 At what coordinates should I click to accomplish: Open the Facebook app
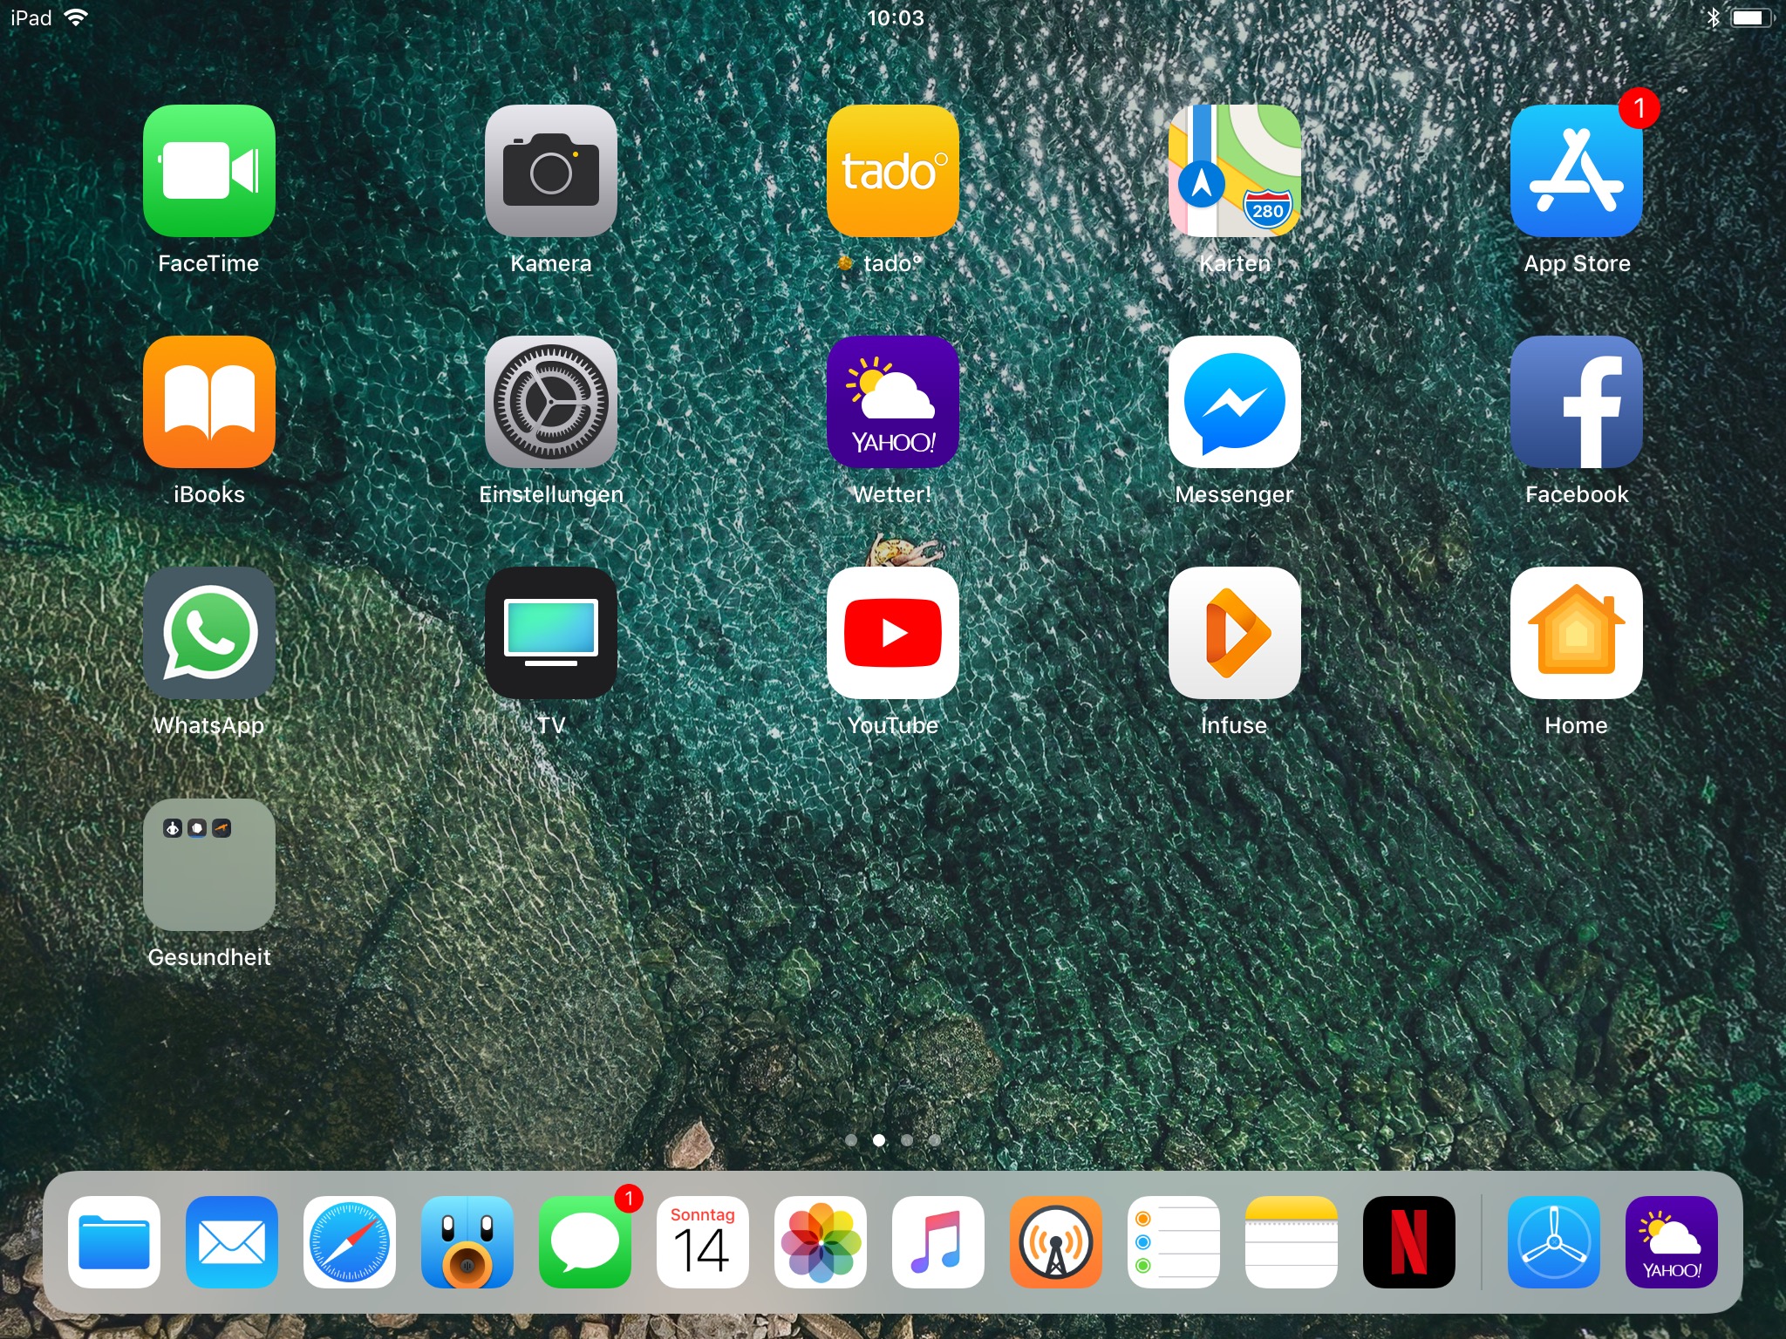1577,402
